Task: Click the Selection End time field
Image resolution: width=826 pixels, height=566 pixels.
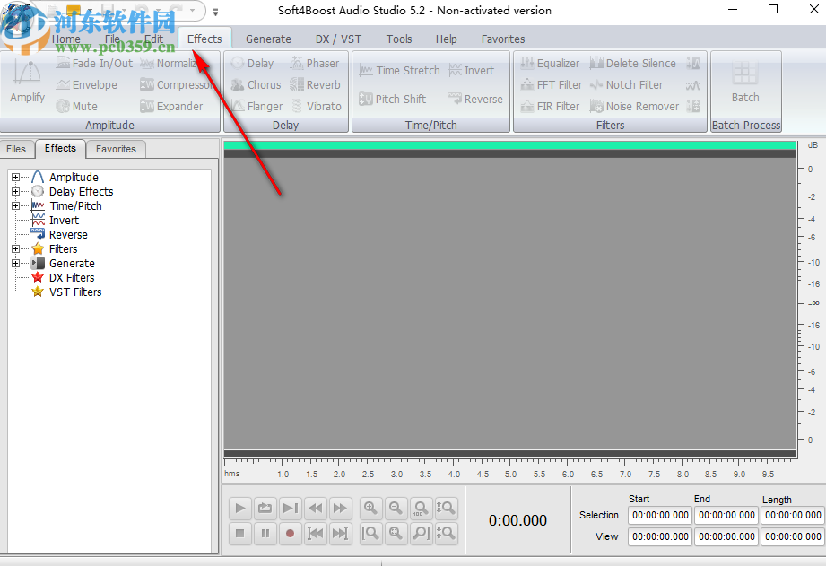Action: pyautogui.click(x=726, y=515)
